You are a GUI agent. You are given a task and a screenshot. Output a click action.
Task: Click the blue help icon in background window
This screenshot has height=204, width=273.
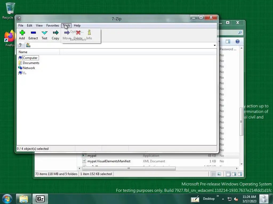click(237, 41)
